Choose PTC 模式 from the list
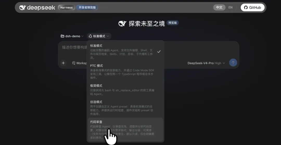The image size is (281, 145). [125, 72]
